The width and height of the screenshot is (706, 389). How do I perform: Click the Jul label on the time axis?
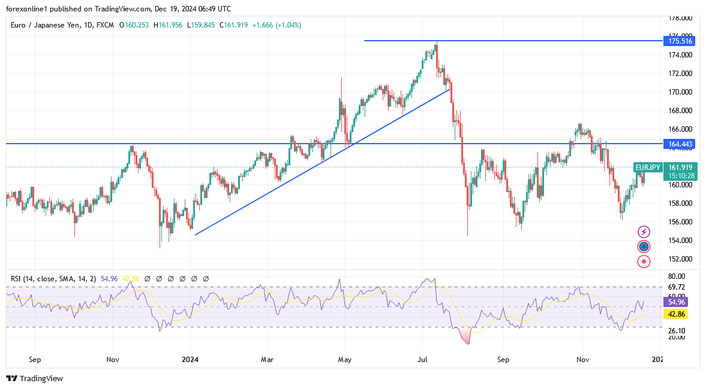422,359
